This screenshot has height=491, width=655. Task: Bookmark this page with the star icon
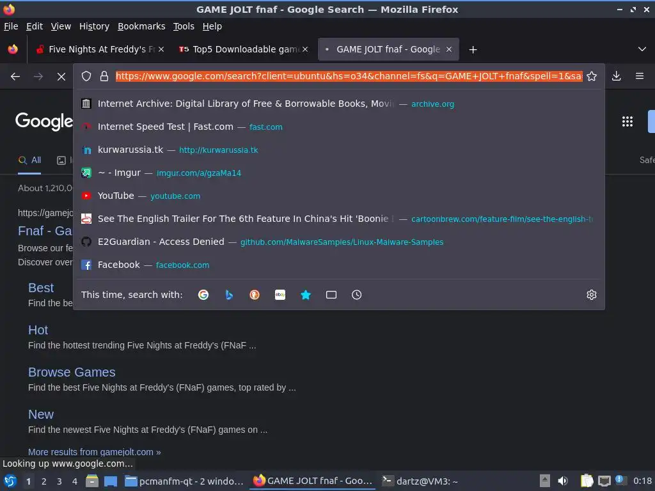(x=592, y=76)
